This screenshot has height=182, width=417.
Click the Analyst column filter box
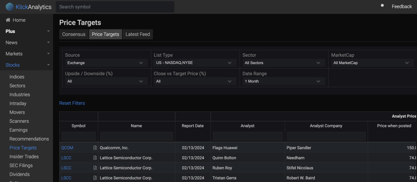[x=248, y=136]
